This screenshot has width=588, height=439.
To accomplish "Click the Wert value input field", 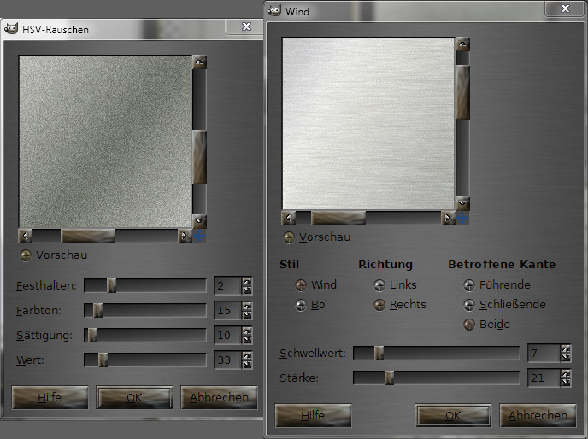I will [x=226, y=360].
